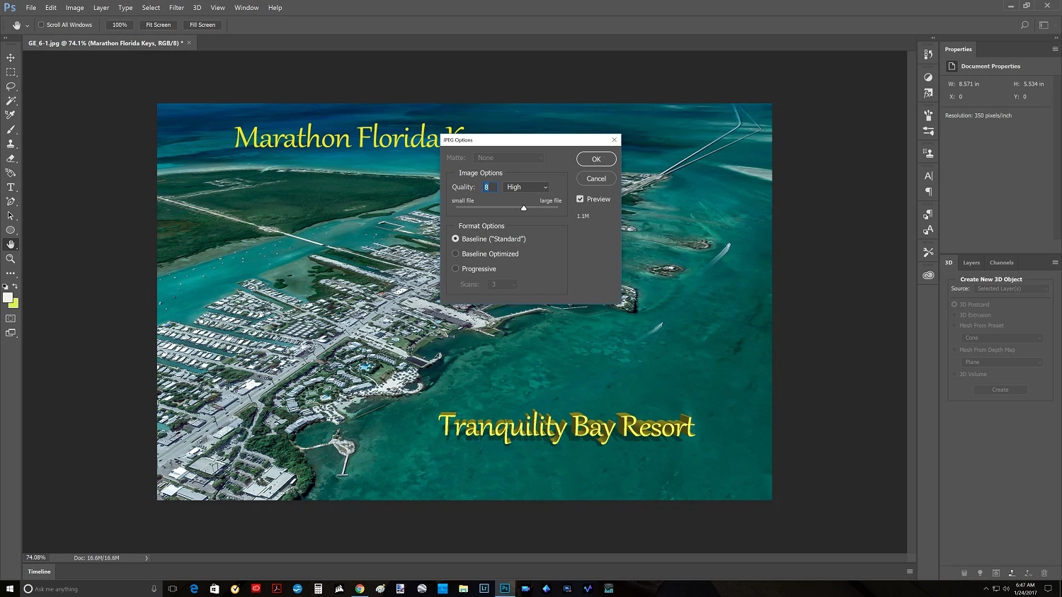Click the Create 3D object button
Viewport: 1062px width, 597px height.
1000,390
